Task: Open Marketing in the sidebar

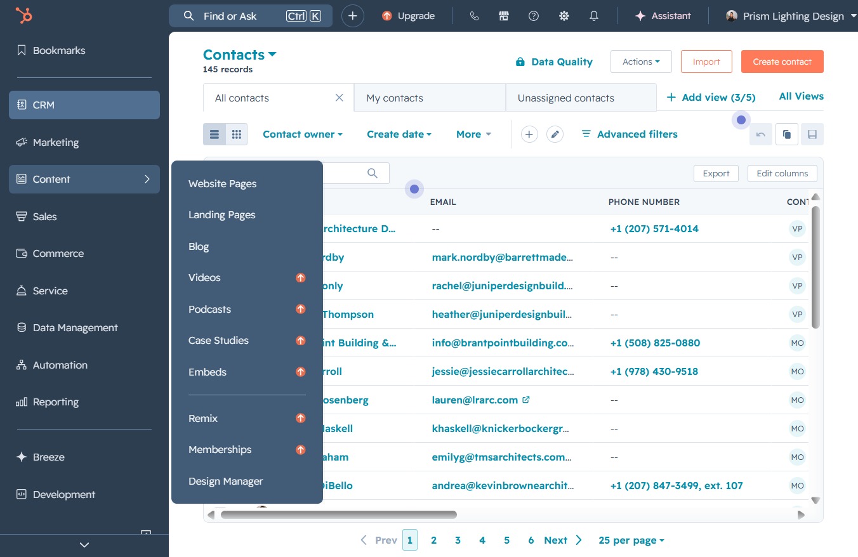Action: pos(84,142)
